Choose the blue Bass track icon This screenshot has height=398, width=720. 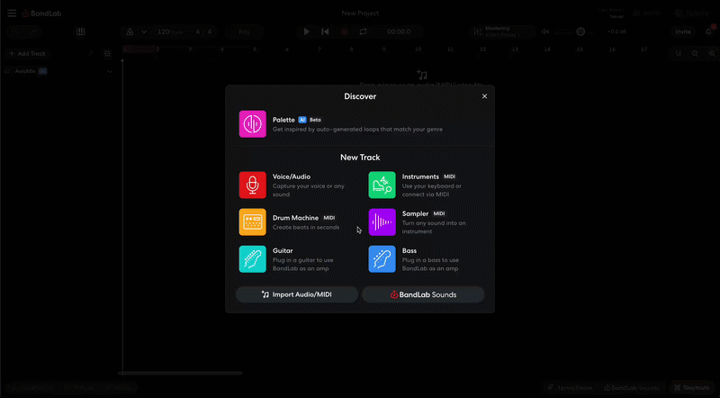pyautogui.click(x=382, y=259)
